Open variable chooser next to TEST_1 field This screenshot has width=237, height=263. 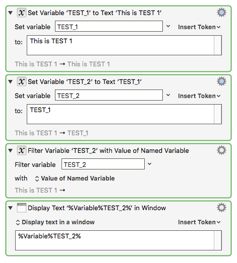tap(168, 26)
